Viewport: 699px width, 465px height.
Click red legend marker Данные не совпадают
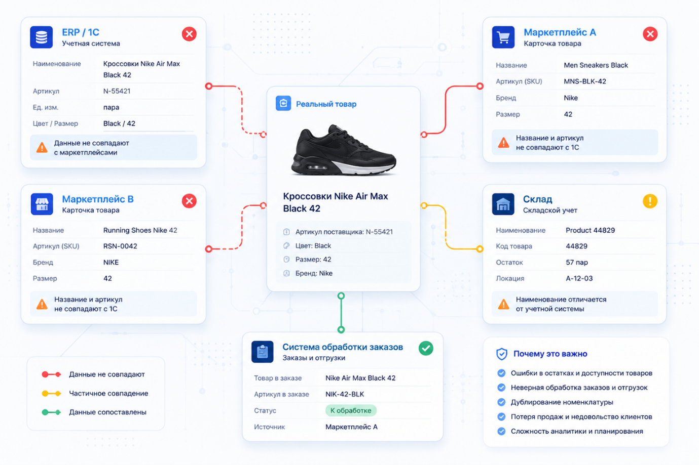pyautogui.click(x=51, y=374)
